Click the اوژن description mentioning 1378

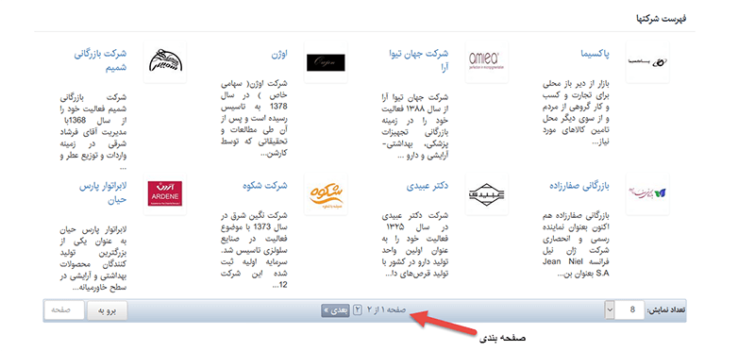pos(254,120)
